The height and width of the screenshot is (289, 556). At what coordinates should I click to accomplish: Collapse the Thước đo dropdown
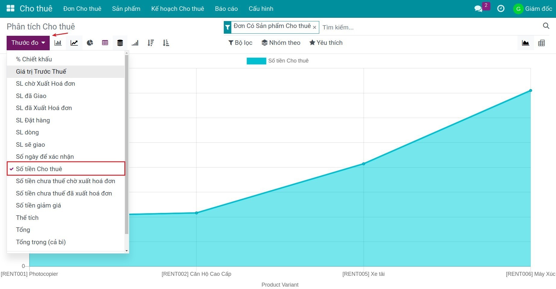point(28,43)
